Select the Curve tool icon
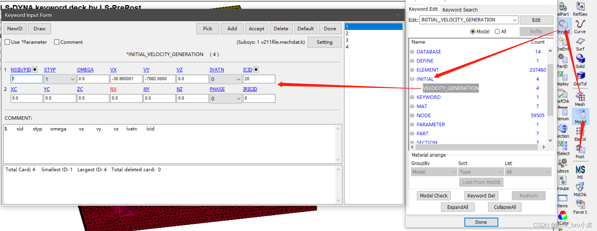The width and height of the screenshot is (597, 231). tap(580, 27)
